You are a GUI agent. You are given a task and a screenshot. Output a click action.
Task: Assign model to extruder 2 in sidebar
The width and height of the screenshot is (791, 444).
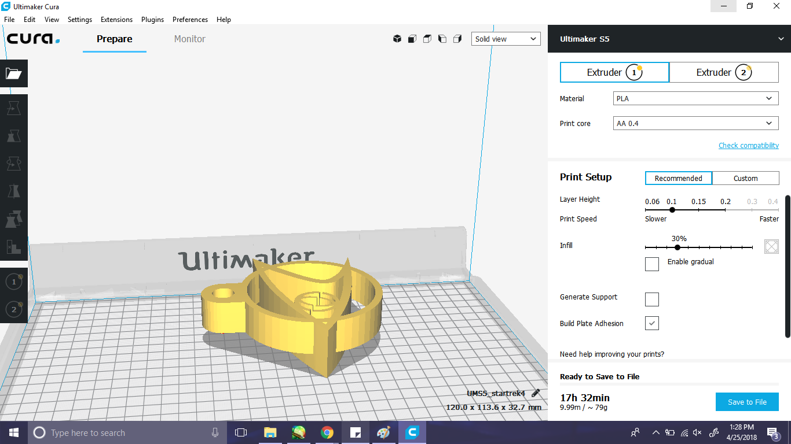[14, 309]
